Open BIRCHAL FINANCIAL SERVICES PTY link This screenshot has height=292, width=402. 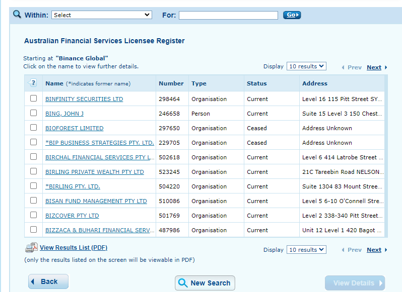coord(100,157)
